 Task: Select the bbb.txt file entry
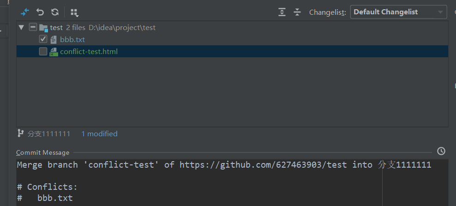72,40
